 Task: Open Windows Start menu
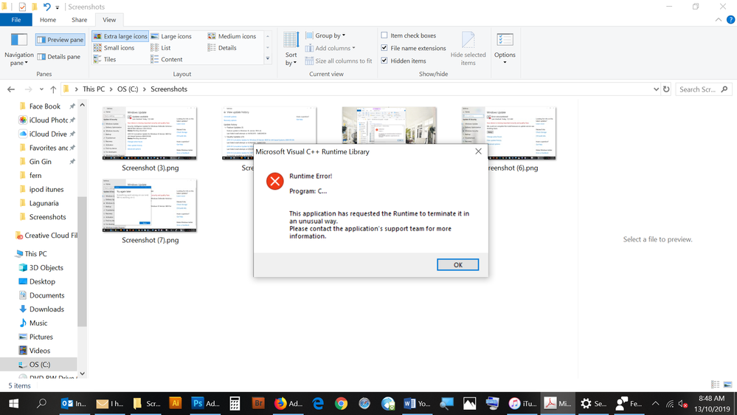coord(13,403)
